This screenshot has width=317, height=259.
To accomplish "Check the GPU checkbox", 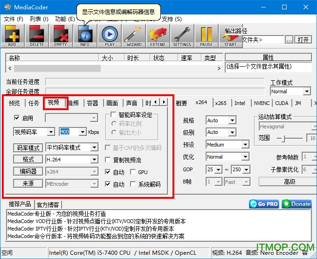I will (x=133, y=172).
